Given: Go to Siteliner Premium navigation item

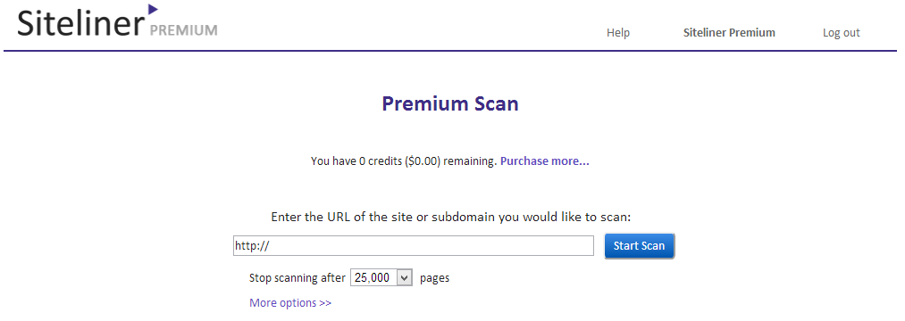Looking at the screenshot, I should click(729, 33).
